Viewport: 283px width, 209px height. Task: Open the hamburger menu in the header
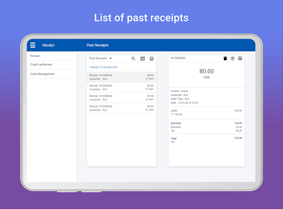pos(33,45)
